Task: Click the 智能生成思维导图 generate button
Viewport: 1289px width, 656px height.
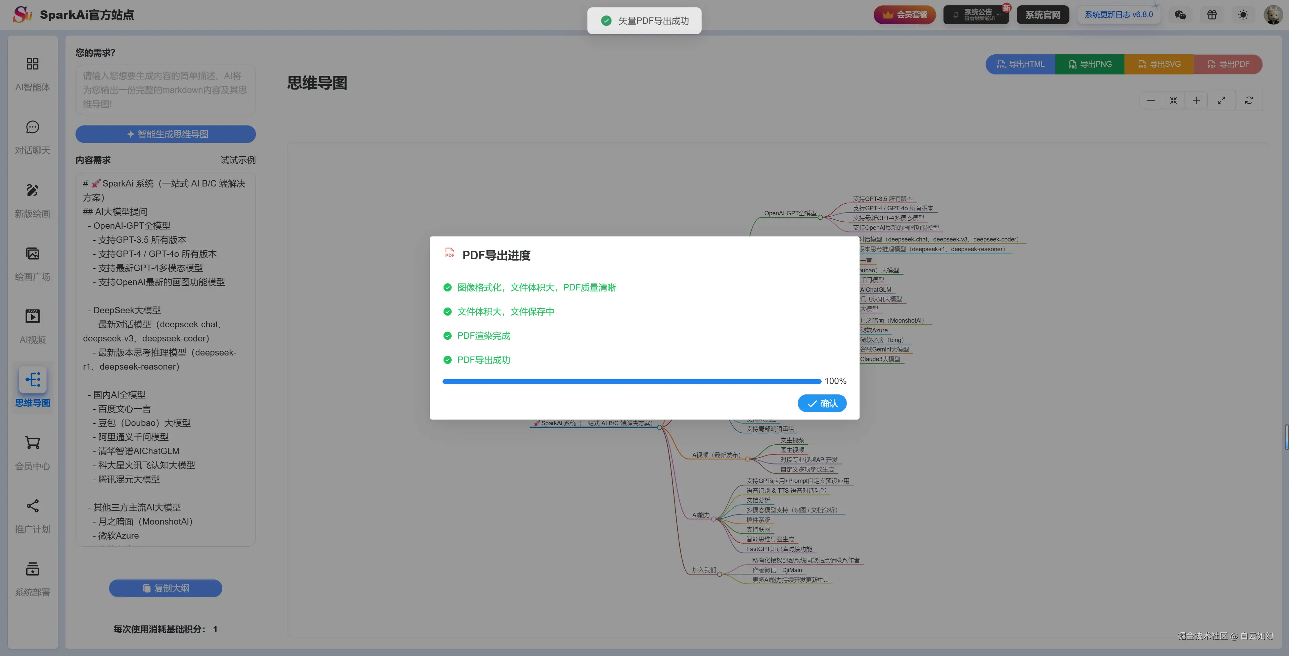Action: click(x=165, y=134)
